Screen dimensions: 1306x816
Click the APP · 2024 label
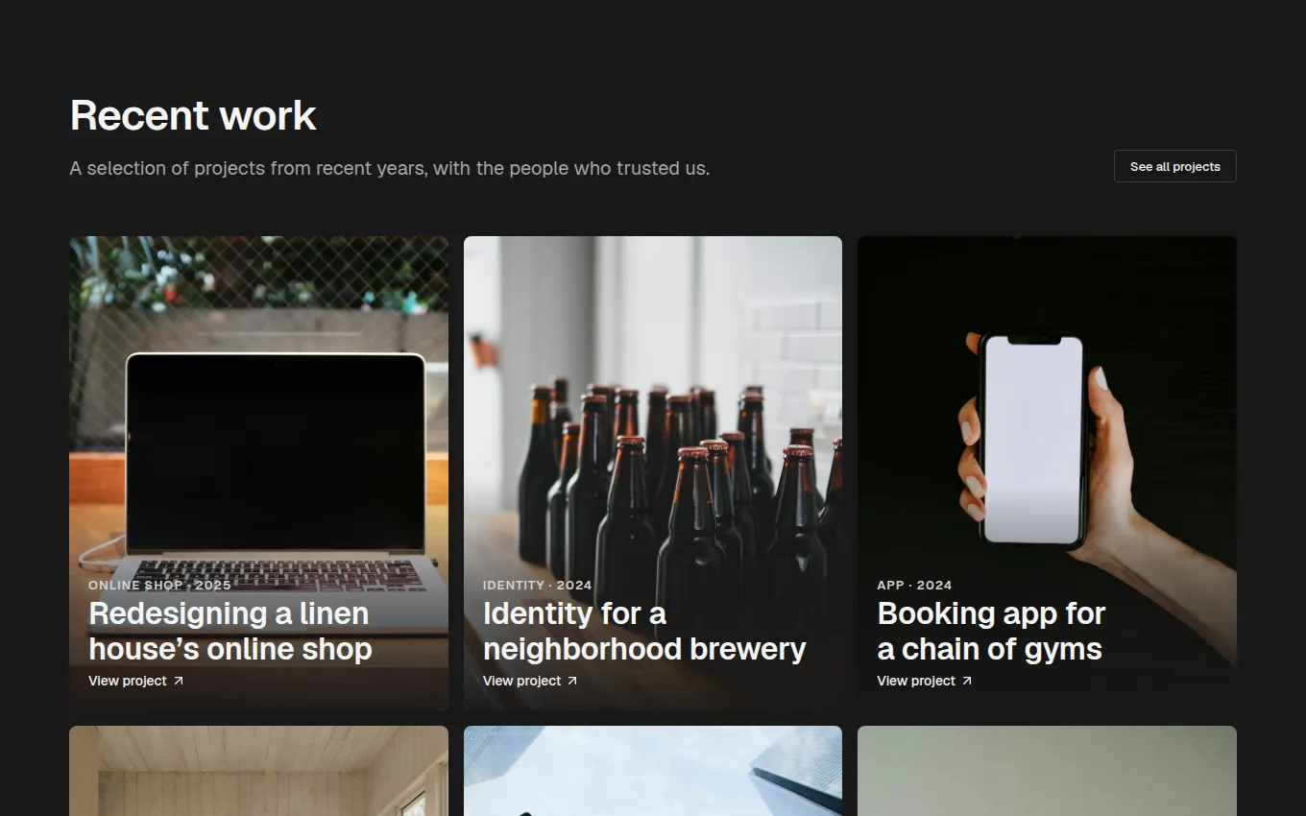tap(914, 585)
